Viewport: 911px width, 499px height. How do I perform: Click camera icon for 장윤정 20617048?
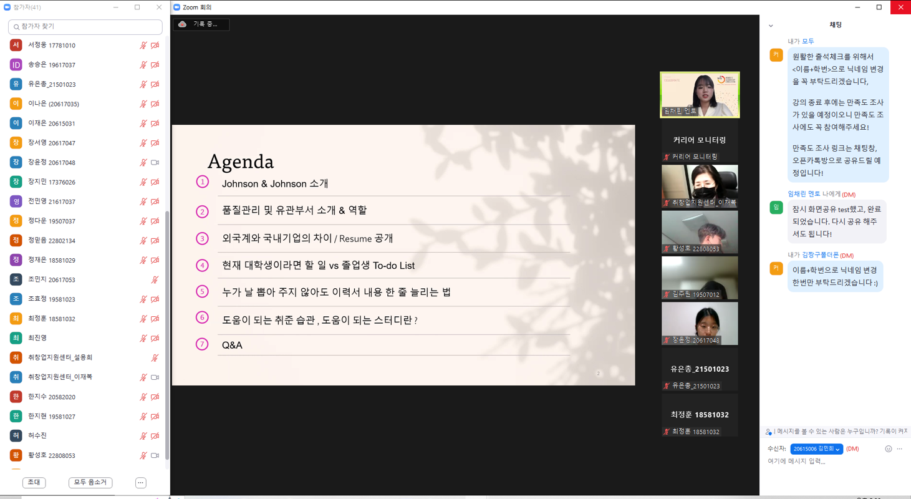pyautogui.click(x=155, y=162)
